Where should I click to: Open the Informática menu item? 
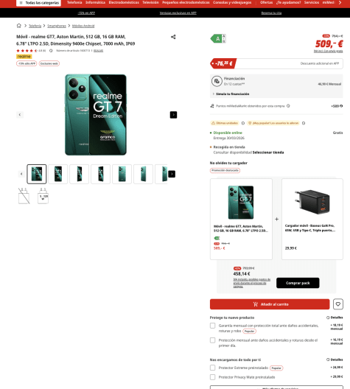(x=95, y=2)
